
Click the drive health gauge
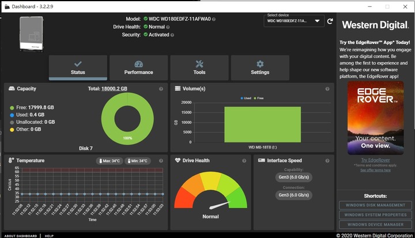coord(211,191)
